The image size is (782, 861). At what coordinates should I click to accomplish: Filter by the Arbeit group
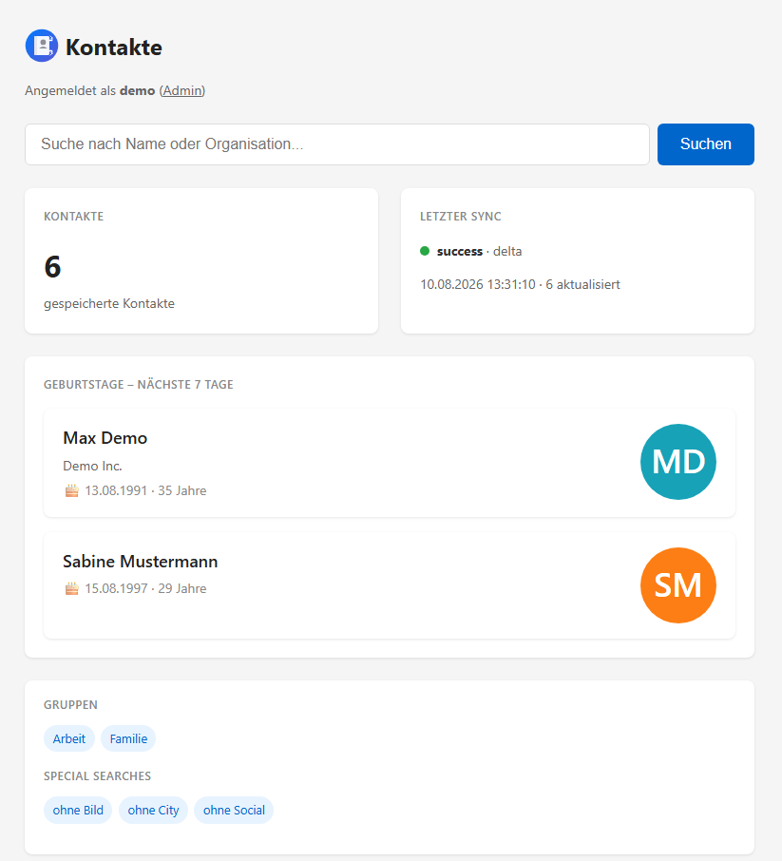pyautogui.click(x=69, y=738)
